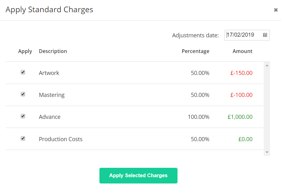The image size is (281, 191).
Task: Click the close X icon on dialog
Action: 275,10
